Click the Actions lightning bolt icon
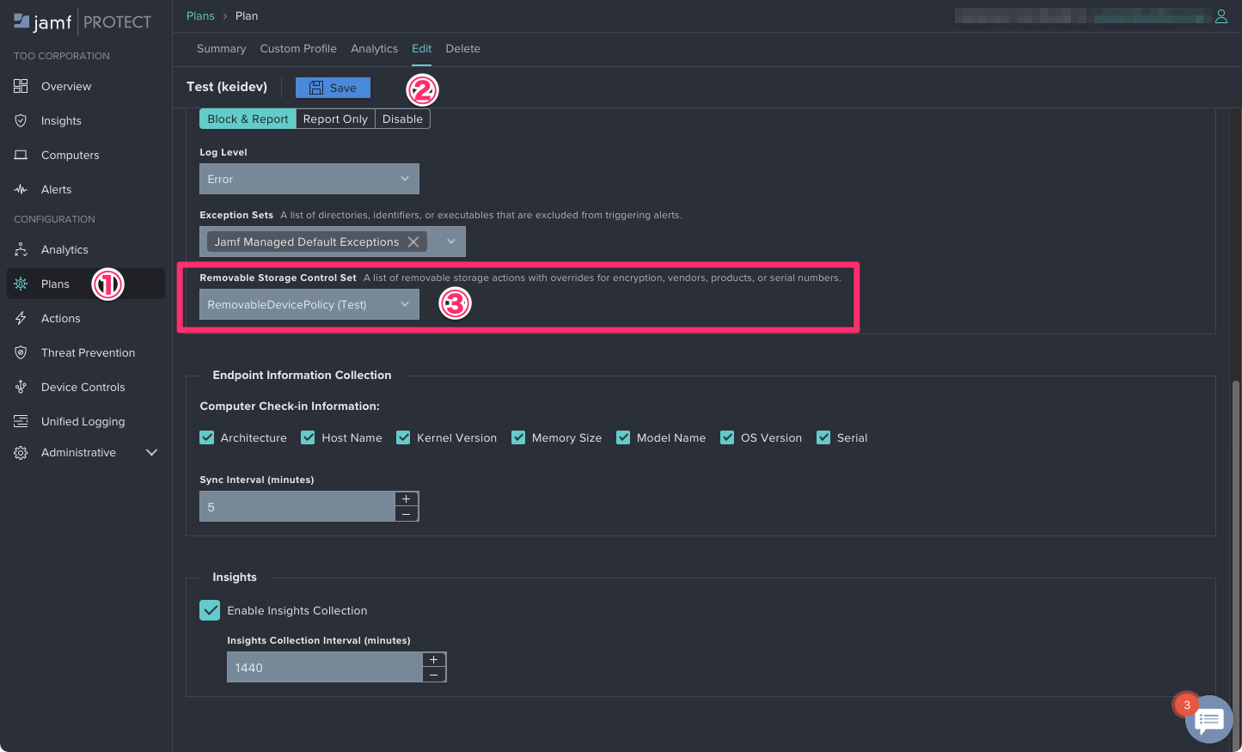The width and height of the screenshot is (1242, 752). (x=21, y=318)
